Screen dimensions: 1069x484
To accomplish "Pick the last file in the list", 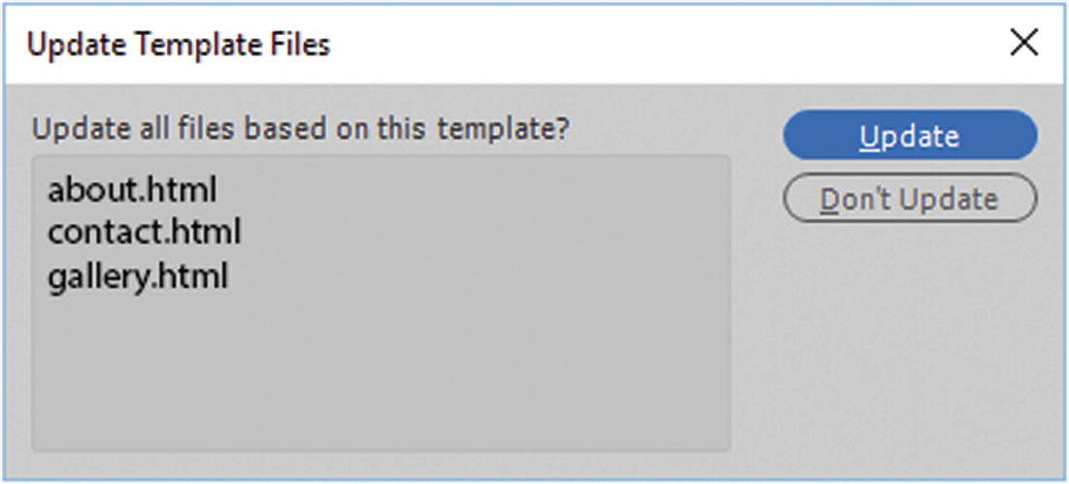I will click(x=138, y=276).
